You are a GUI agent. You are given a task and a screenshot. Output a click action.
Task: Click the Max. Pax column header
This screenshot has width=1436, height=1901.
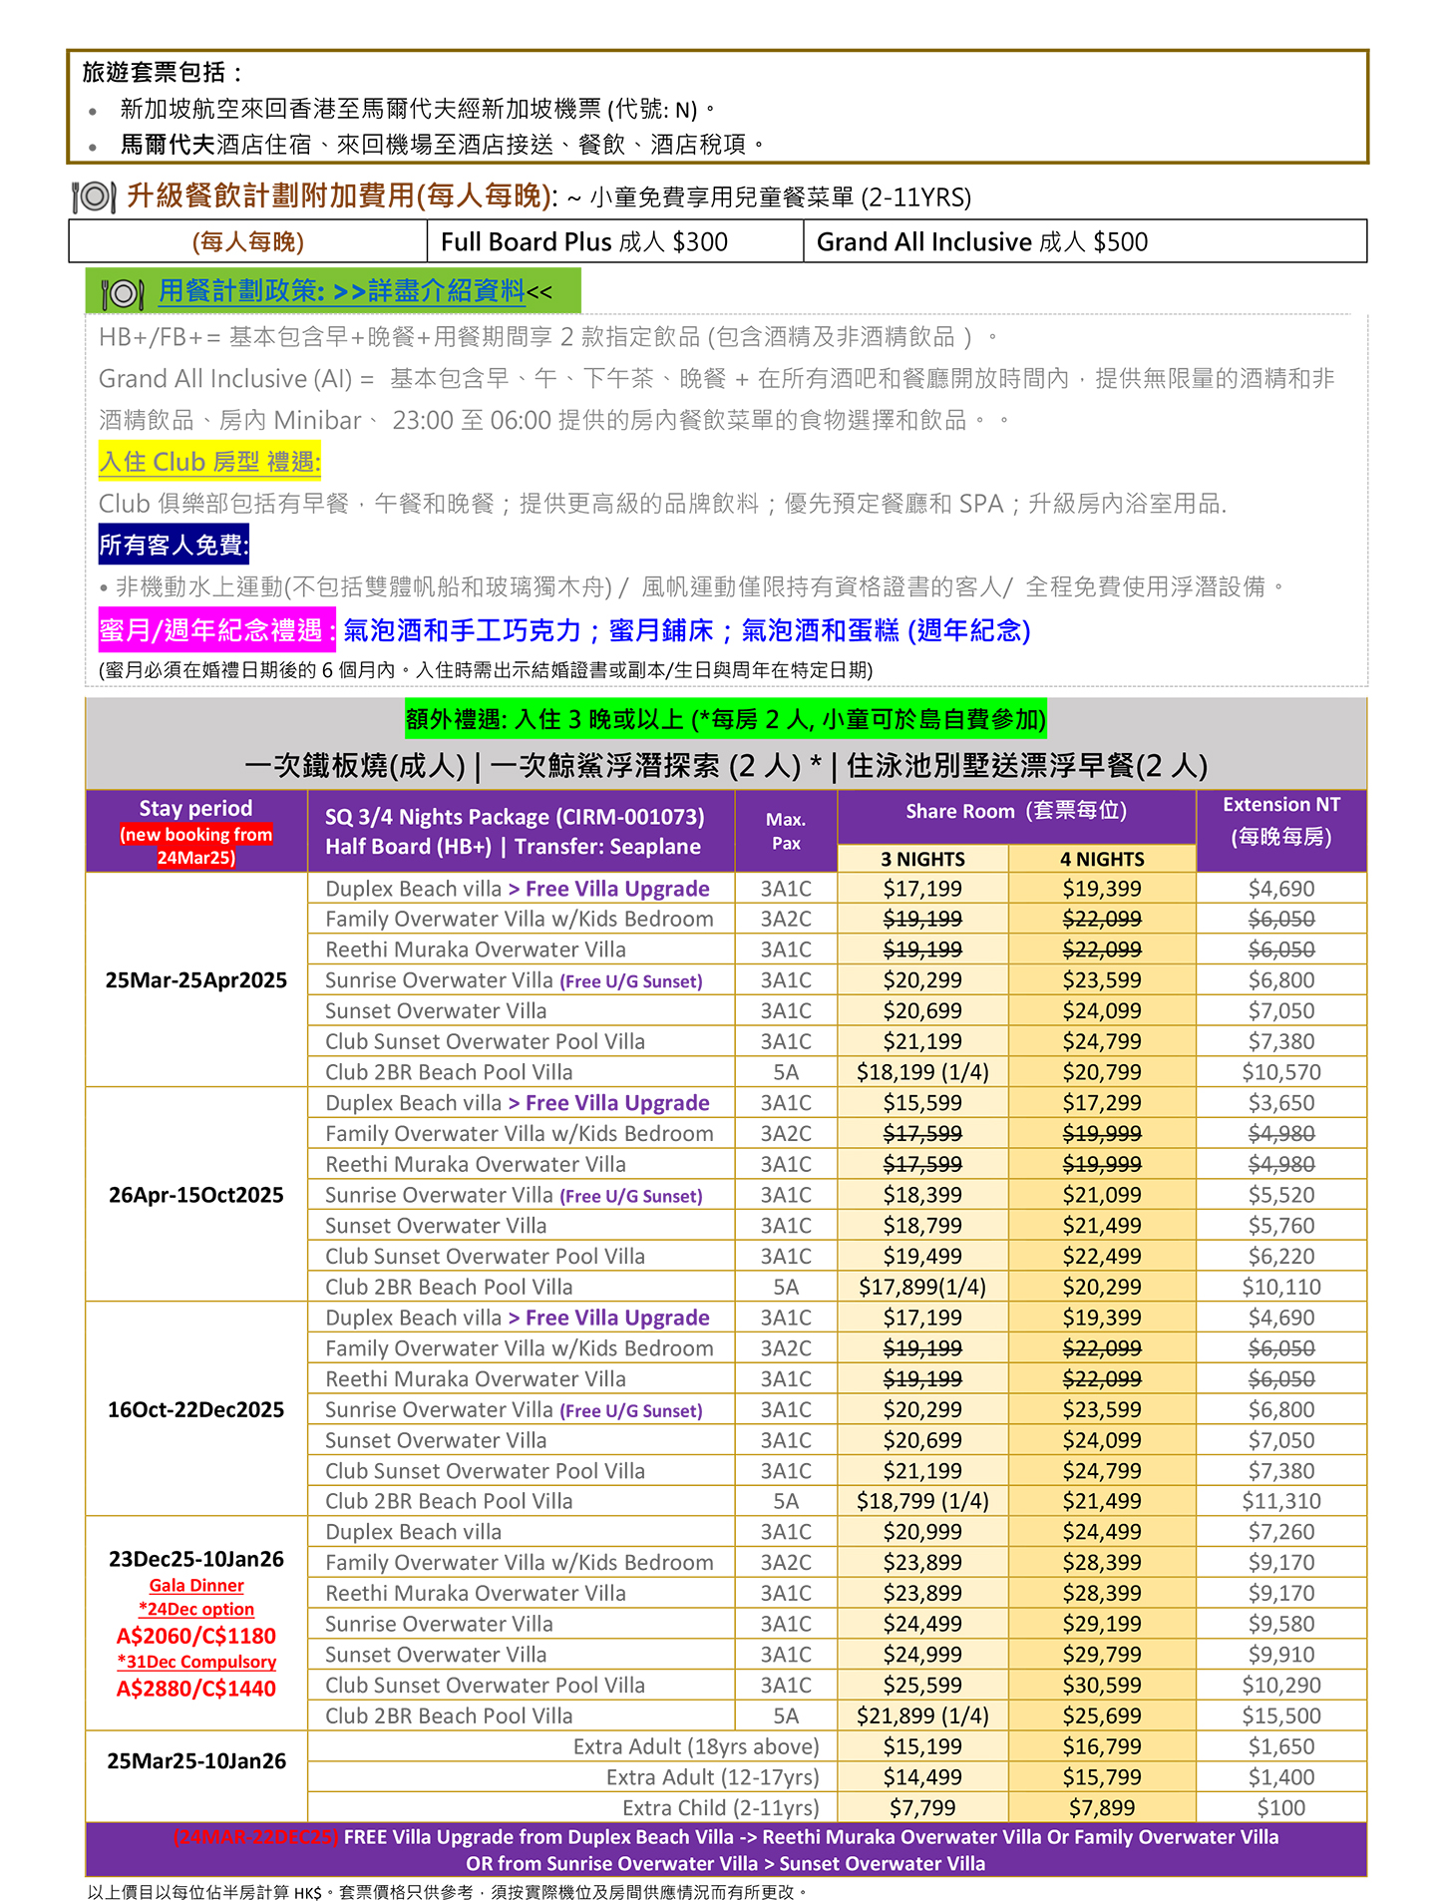pyautogui.click(x=786, y=831)
